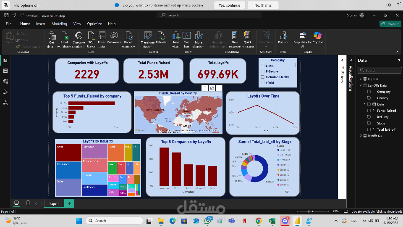Screen dimensions: 403x227
Task: Open Copilot from the ribbon
Action: (x=318, y=38)
